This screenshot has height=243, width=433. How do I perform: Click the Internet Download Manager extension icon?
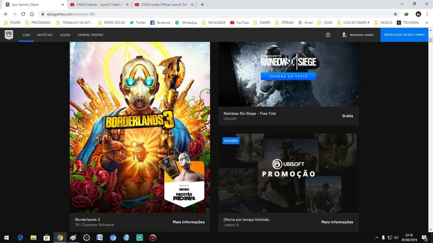click(406, 14)
